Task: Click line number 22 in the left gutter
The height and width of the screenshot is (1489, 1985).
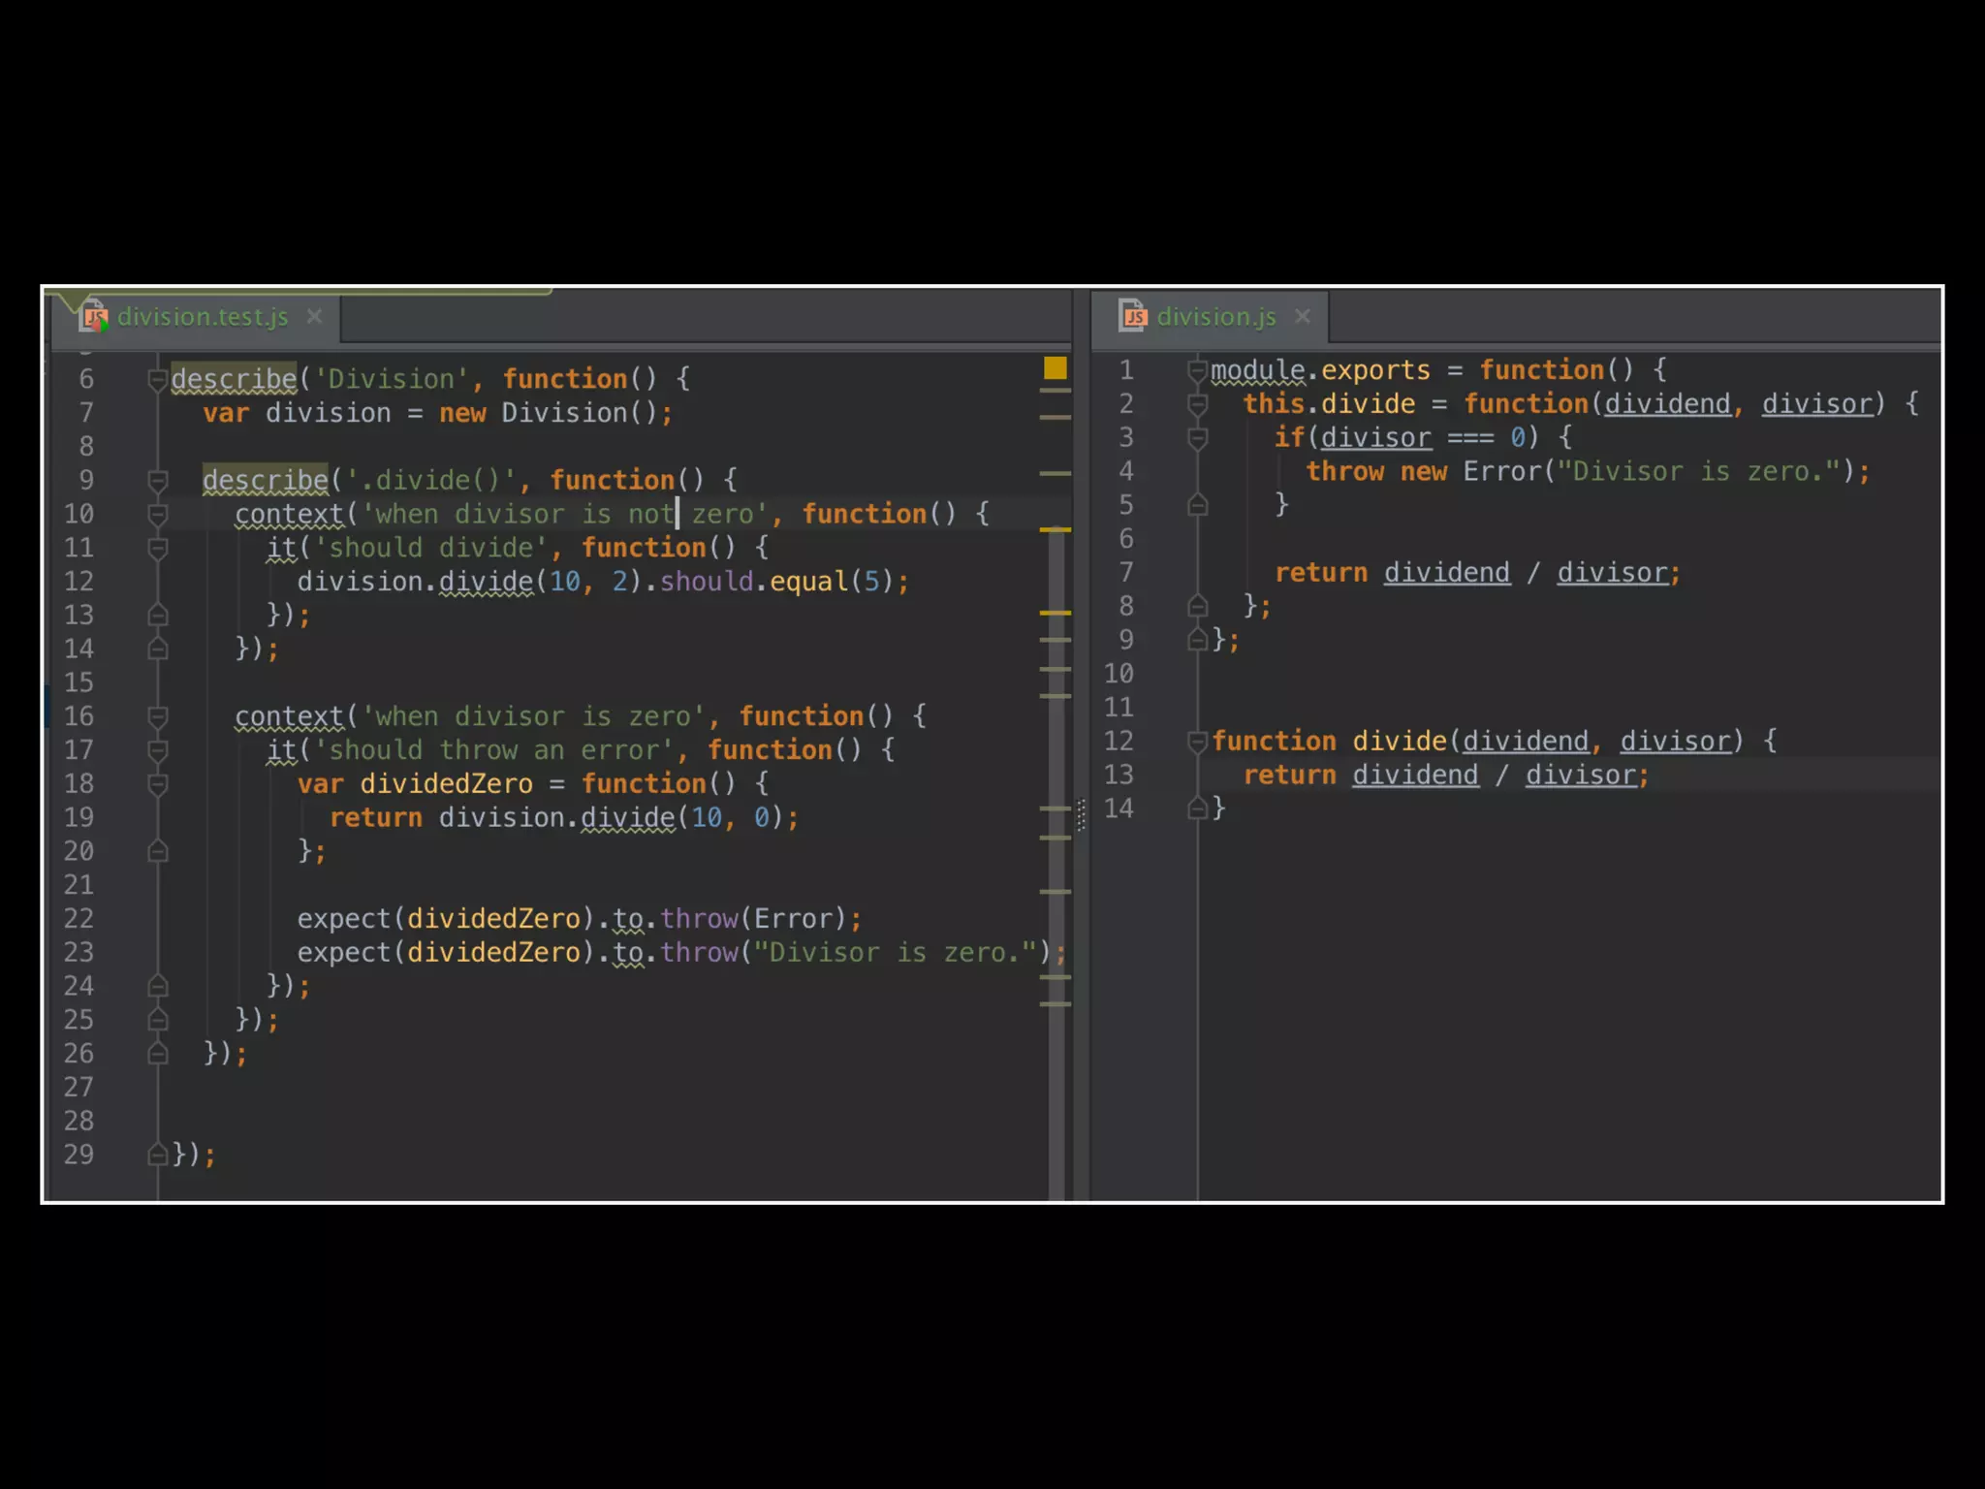Action: pos(79,919)
